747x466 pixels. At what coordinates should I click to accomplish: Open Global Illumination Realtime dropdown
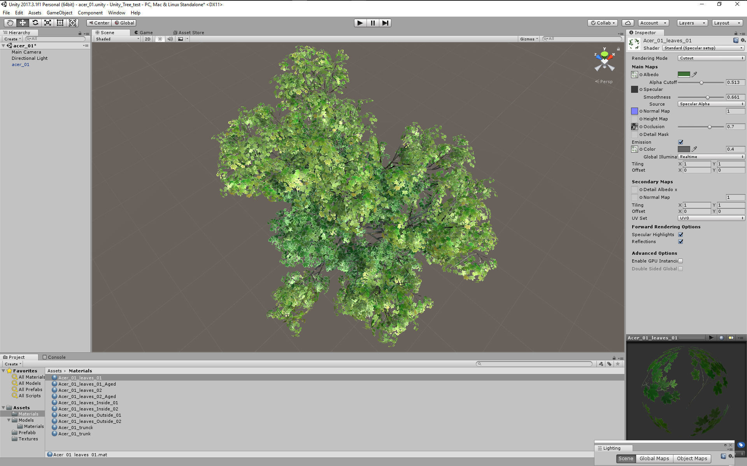[711, 157]
